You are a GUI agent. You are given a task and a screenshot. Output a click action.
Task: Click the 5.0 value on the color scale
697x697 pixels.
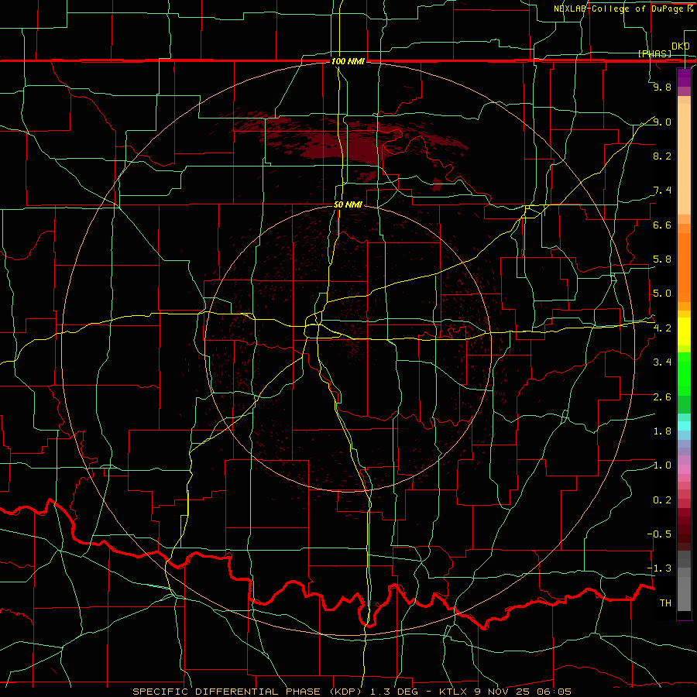click(662, 294)
